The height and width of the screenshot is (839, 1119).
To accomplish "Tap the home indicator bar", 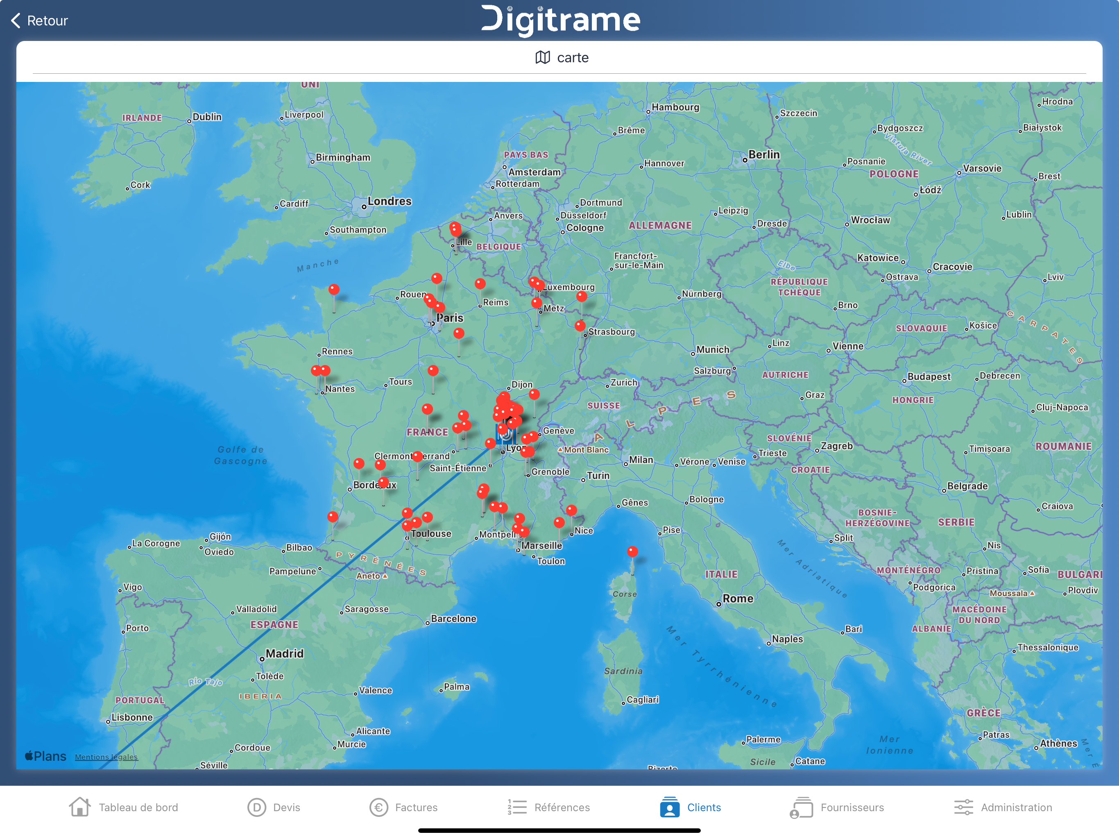I will (x=559, y=830).
